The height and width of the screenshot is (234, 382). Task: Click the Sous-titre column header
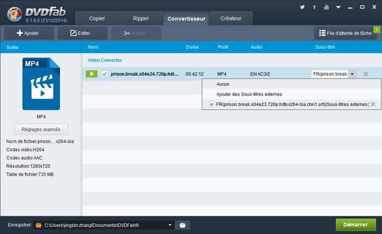pyautogui.click(x=325, y=47)
